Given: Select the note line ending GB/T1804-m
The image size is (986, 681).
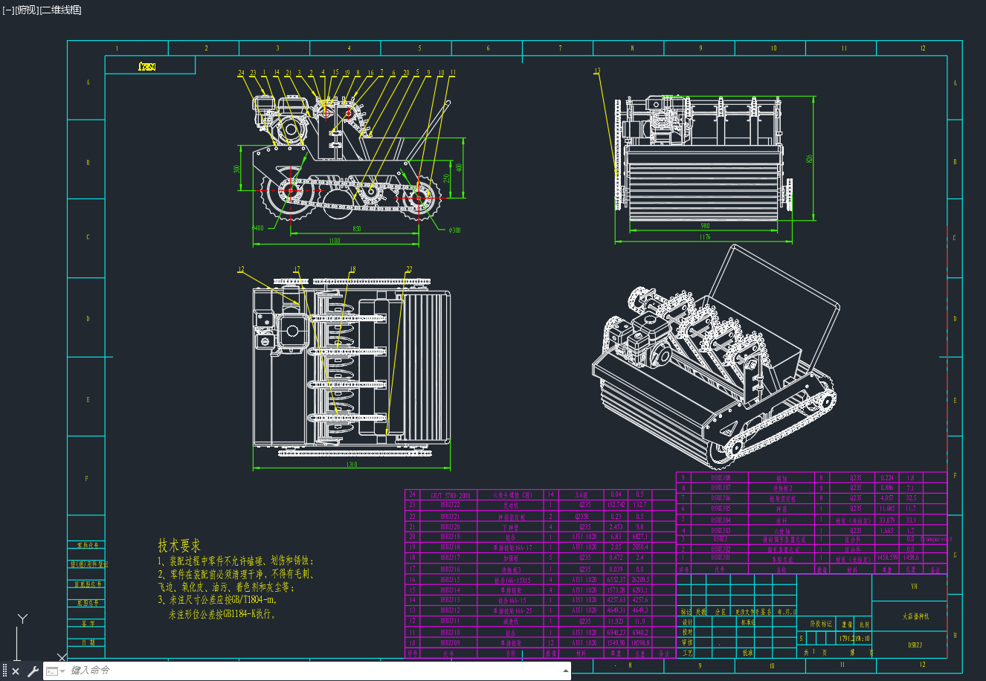Looking at the screenshot, I should (216, 599).
